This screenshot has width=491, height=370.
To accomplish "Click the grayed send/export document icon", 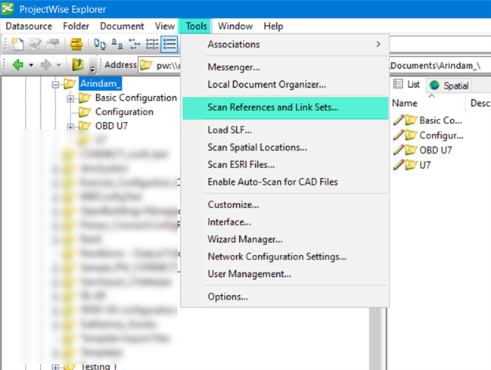I will point(53,44).
